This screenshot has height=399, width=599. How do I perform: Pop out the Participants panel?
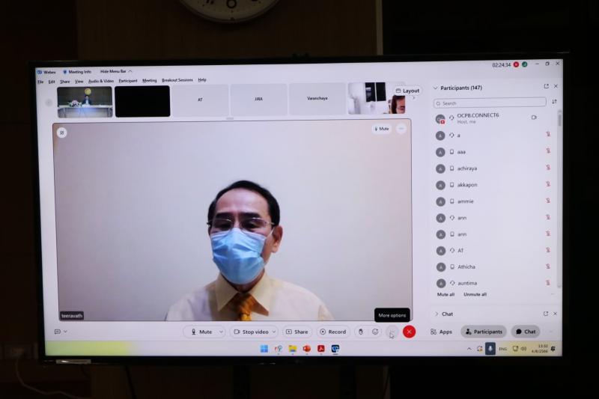[x=546, y=87]
